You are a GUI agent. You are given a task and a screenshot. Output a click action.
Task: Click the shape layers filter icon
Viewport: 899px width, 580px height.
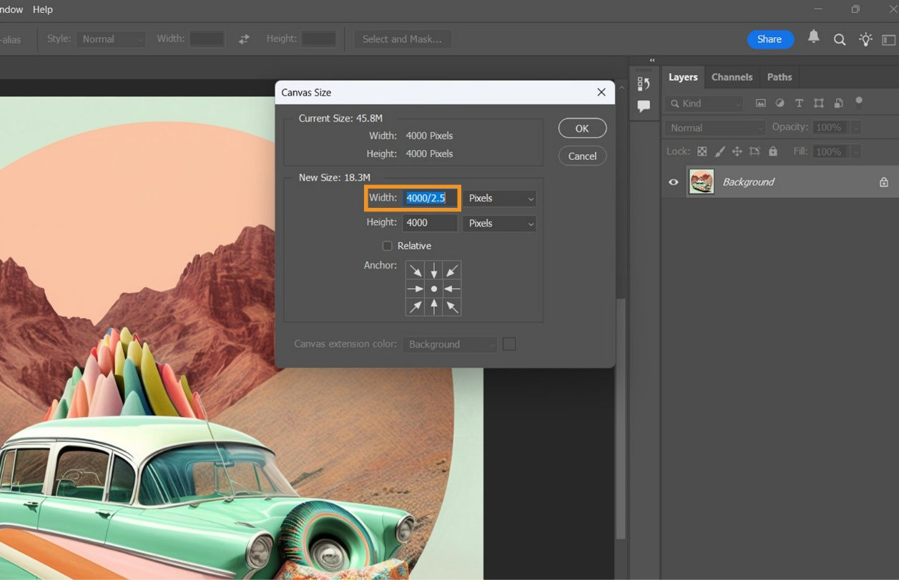[818, 103]
